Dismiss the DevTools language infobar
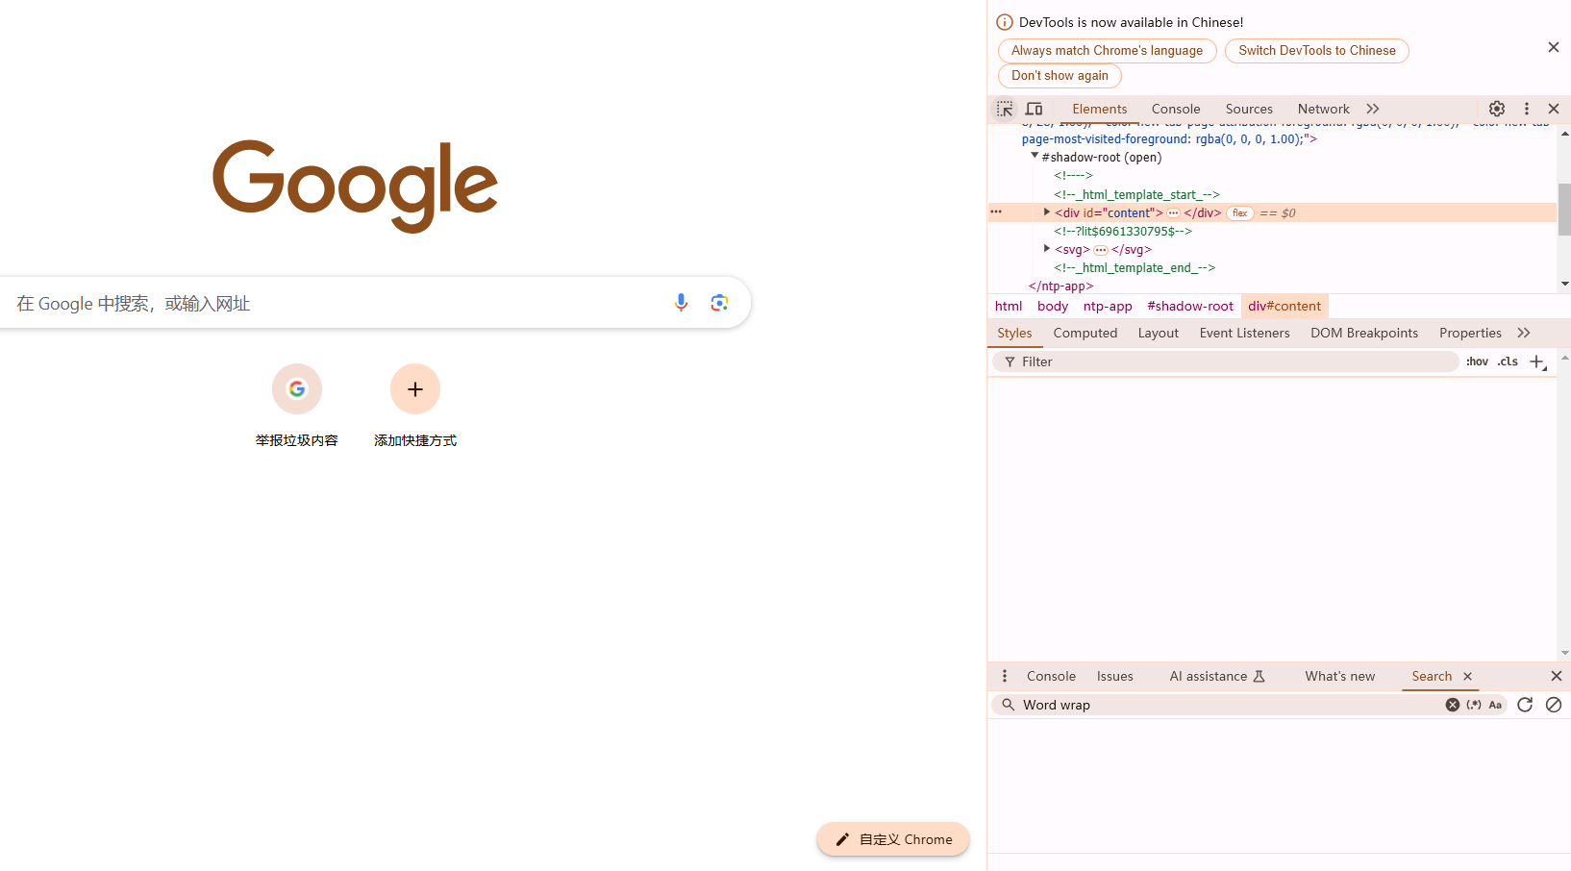Viewport: 1571px width, 871px height. point(1554,47)
